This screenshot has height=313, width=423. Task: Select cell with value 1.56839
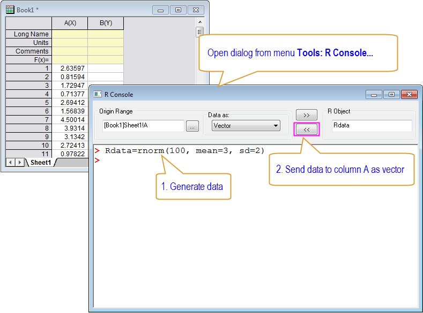(x=70, y=111)
